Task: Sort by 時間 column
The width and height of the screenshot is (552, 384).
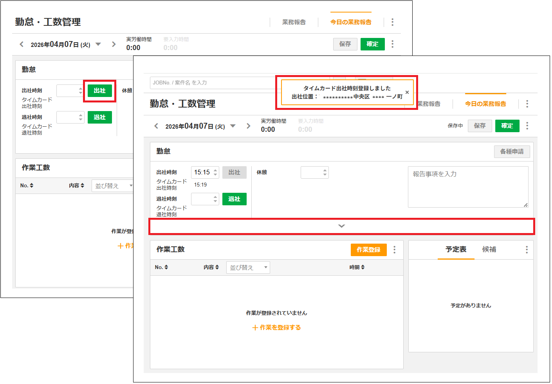Action: 357,267
